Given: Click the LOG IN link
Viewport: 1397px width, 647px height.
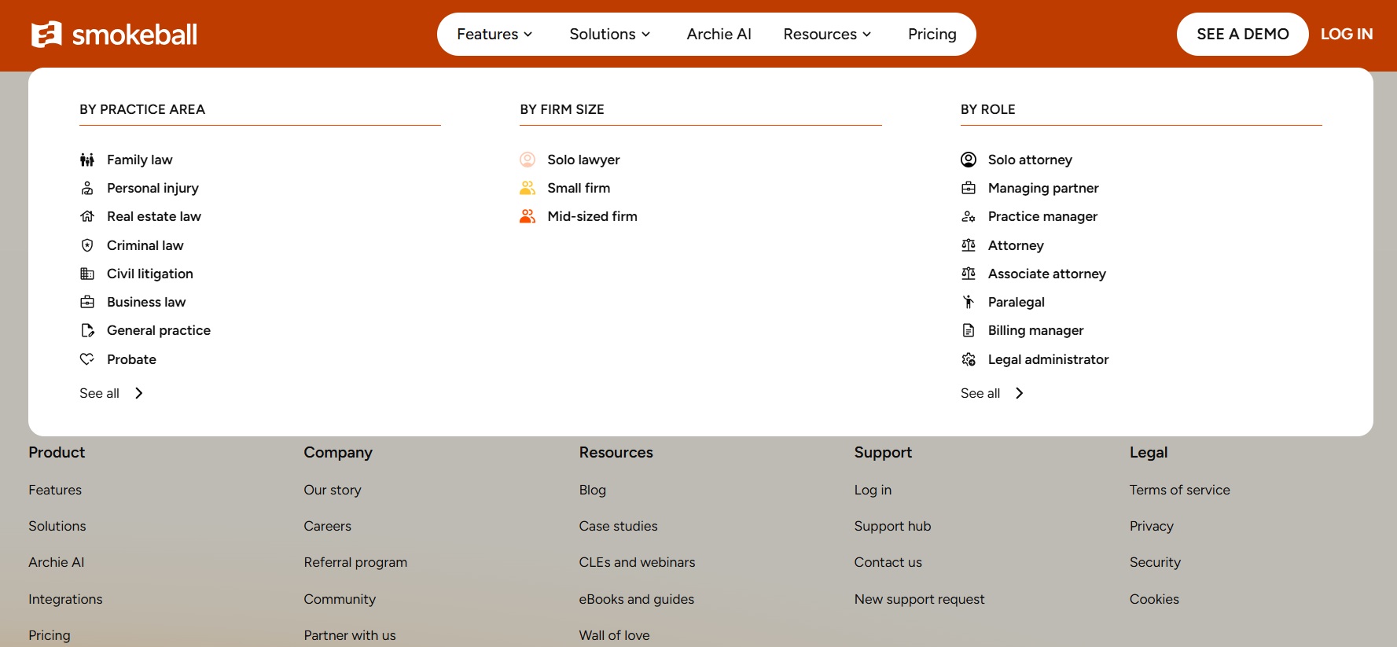Looking at the screenshot, I should tap(1347, 34).
